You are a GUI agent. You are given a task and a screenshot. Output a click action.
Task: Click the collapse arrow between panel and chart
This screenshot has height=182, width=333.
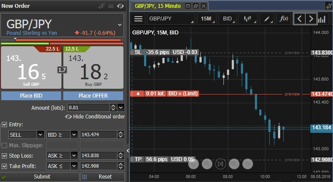point(127,151)
